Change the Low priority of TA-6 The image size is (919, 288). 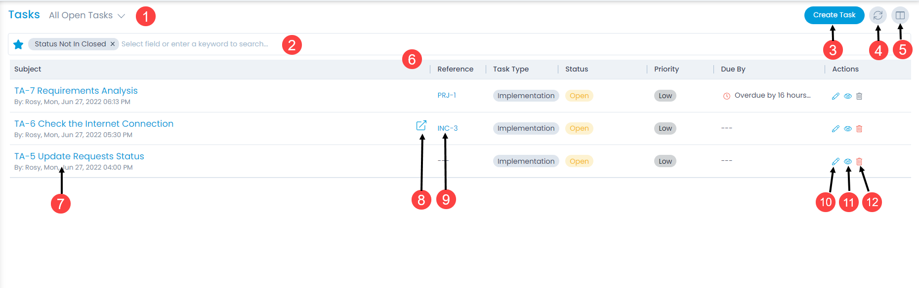665,128
